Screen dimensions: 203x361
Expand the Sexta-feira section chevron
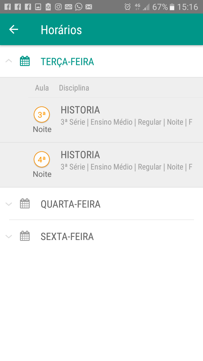pyautogui.click(x=9, y=236)
